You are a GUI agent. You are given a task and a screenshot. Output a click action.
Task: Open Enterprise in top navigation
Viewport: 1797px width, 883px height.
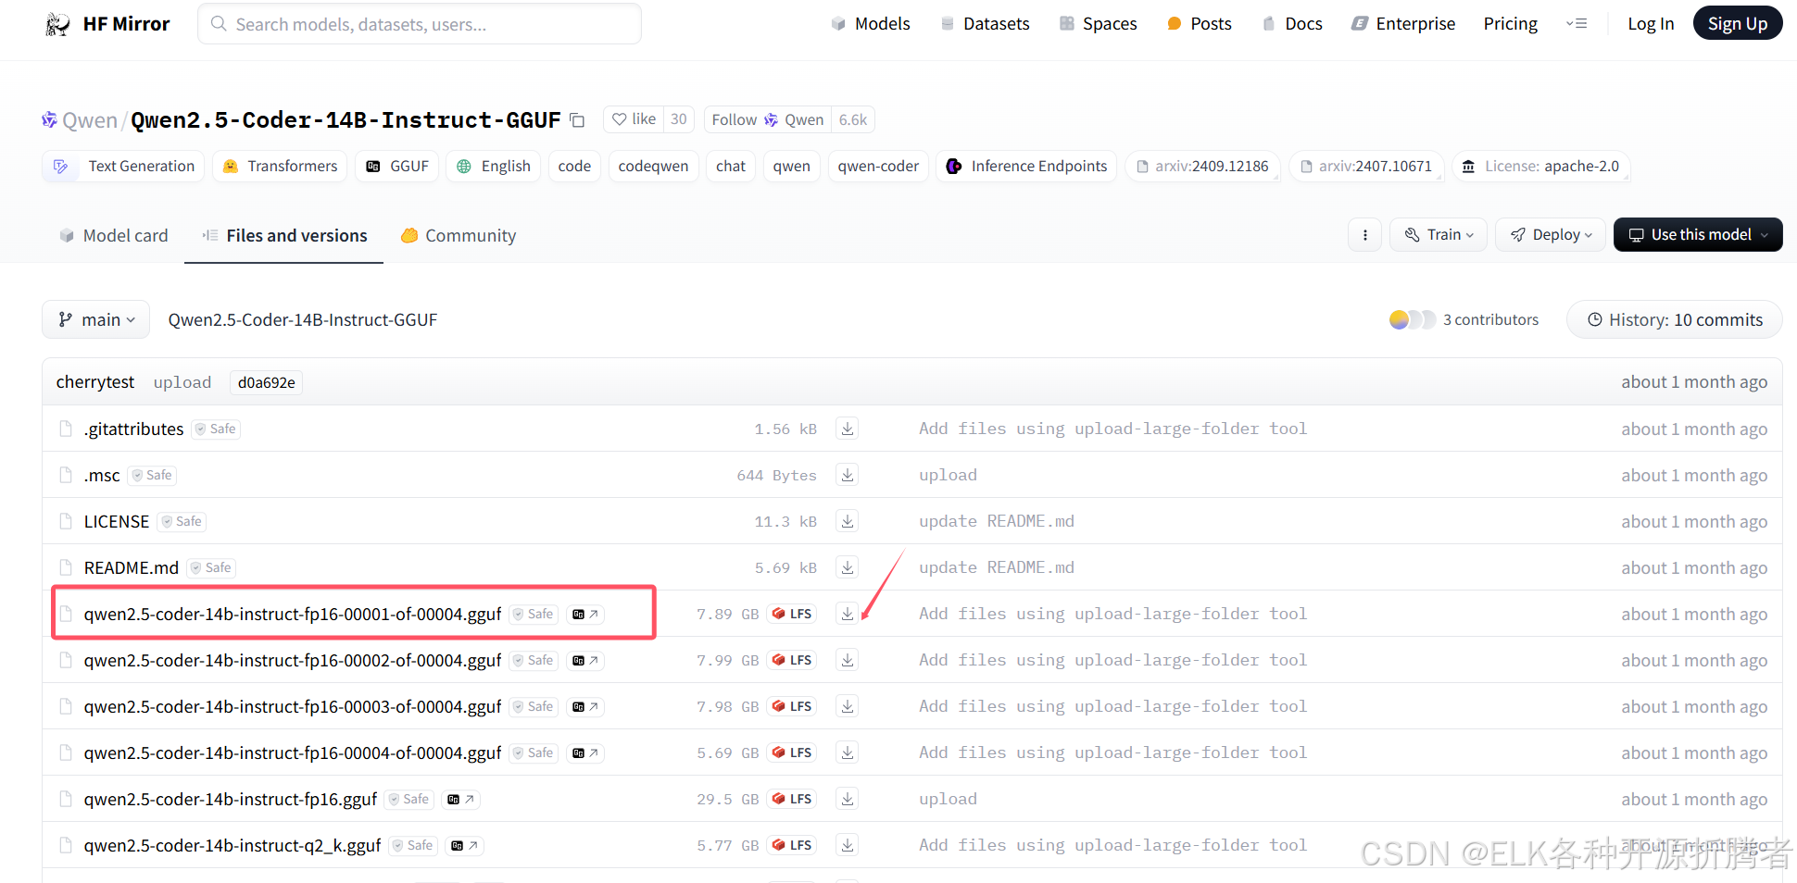click(x=1403, y=24)
